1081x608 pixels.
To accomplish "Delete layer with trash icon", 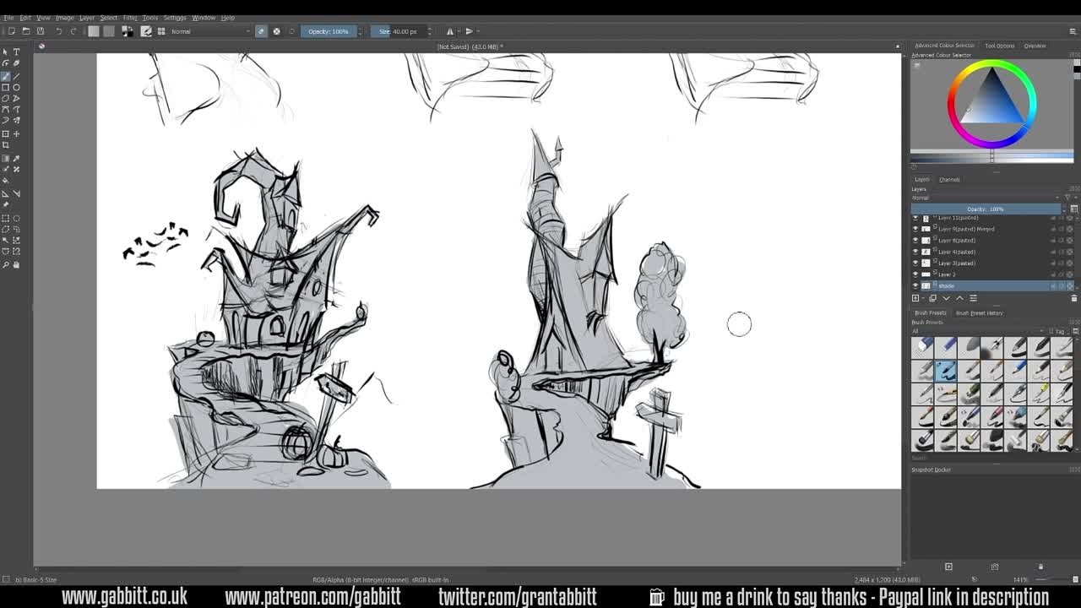I will click(1073, 298).
